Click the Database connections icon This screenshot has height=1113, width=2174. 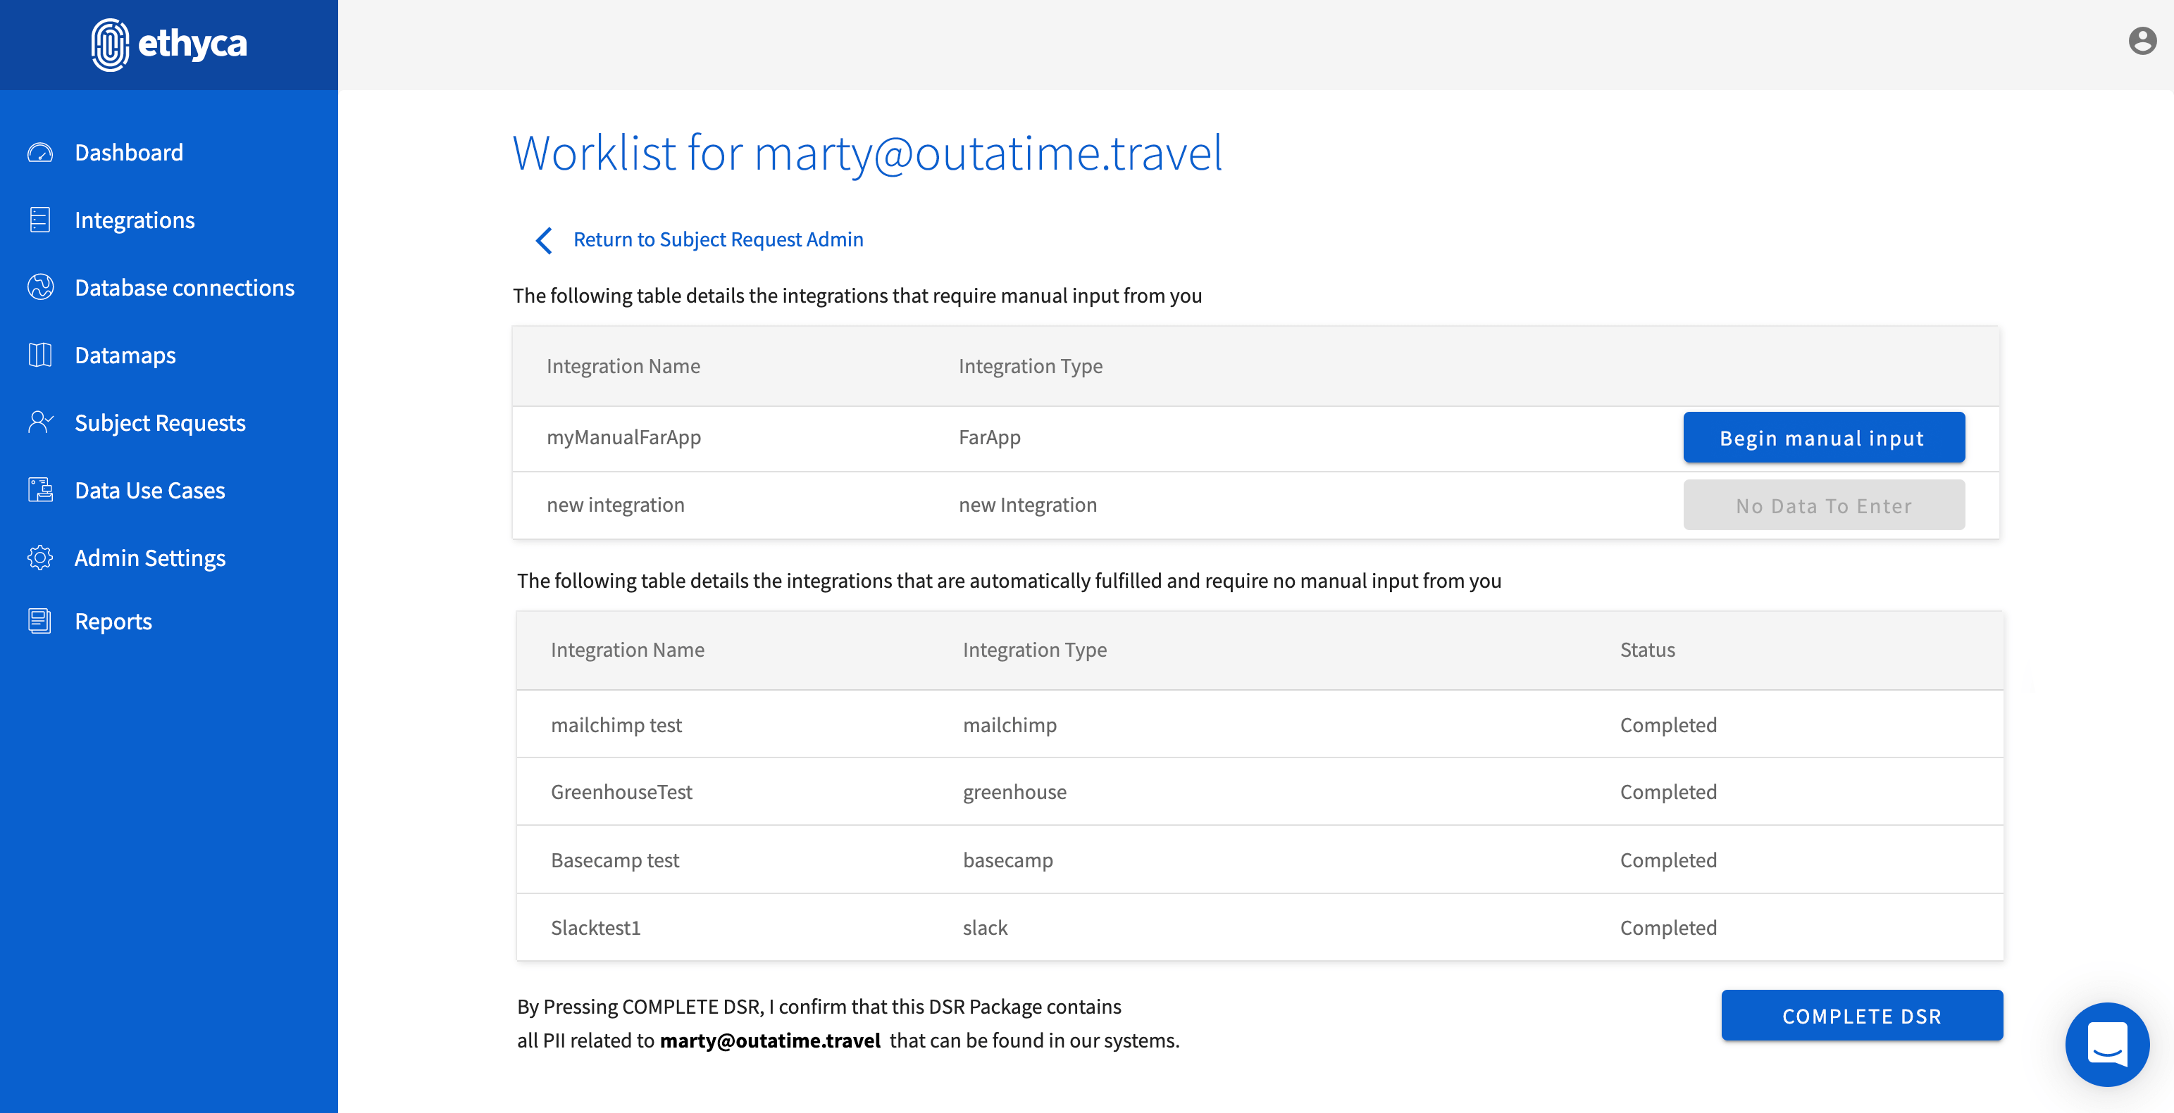(x=39, y=287)
